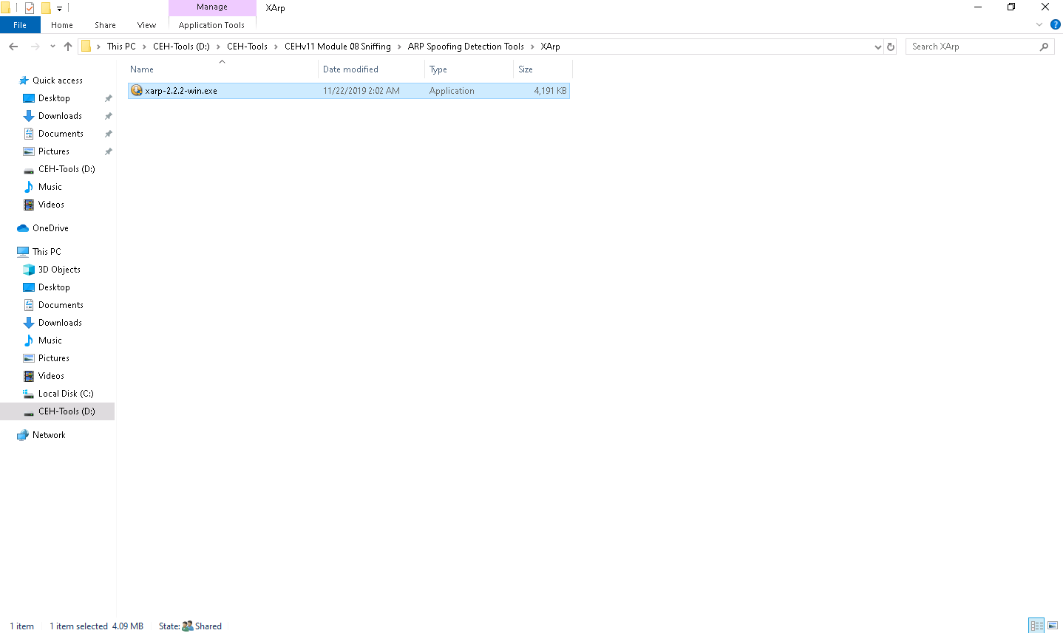Viewport: 1063px width, 633px height.
Task: Click the Application type cell
Action: tap(452, 91)
